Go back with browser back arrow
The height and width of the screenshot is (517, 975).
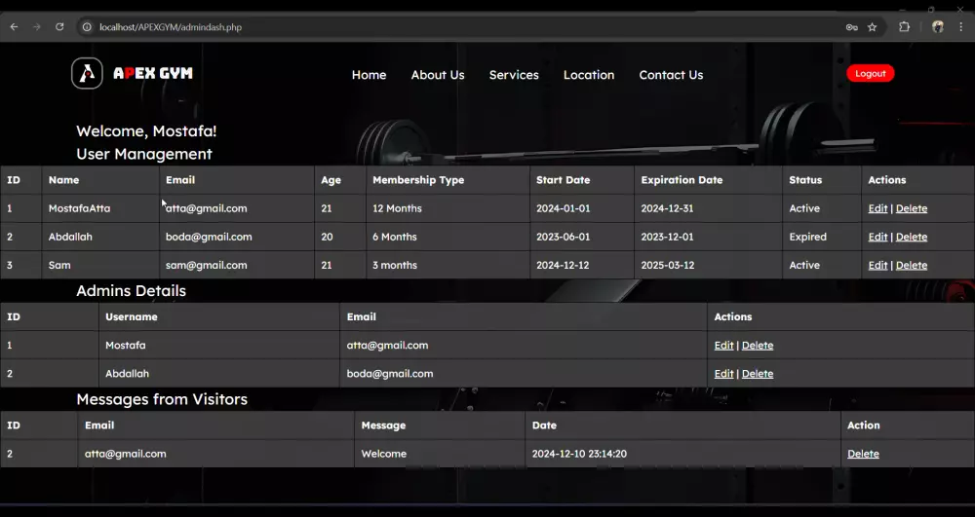tap(14, 27)
